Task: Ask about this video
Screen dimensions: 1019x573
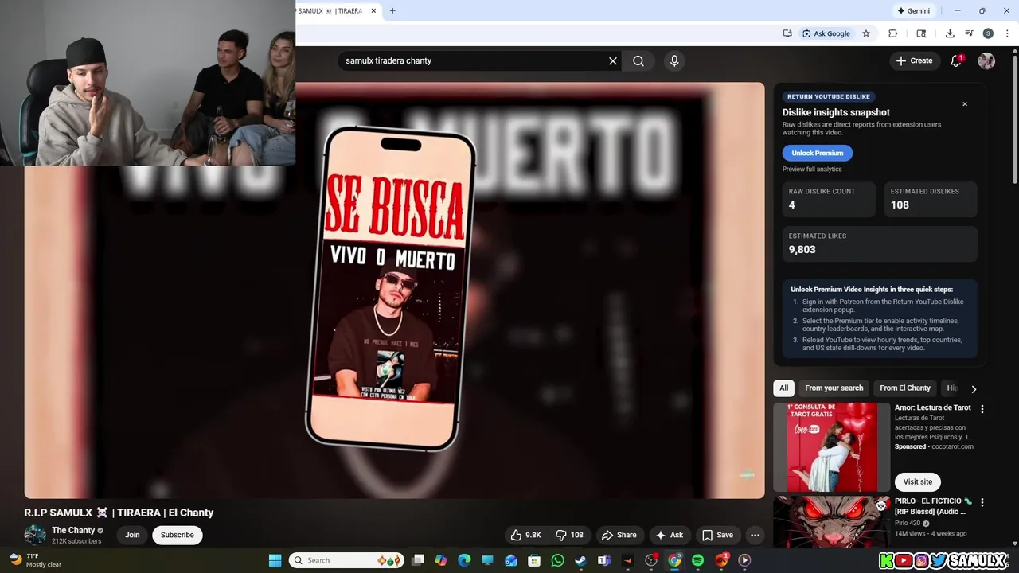Action: click(x=669, y=535)
